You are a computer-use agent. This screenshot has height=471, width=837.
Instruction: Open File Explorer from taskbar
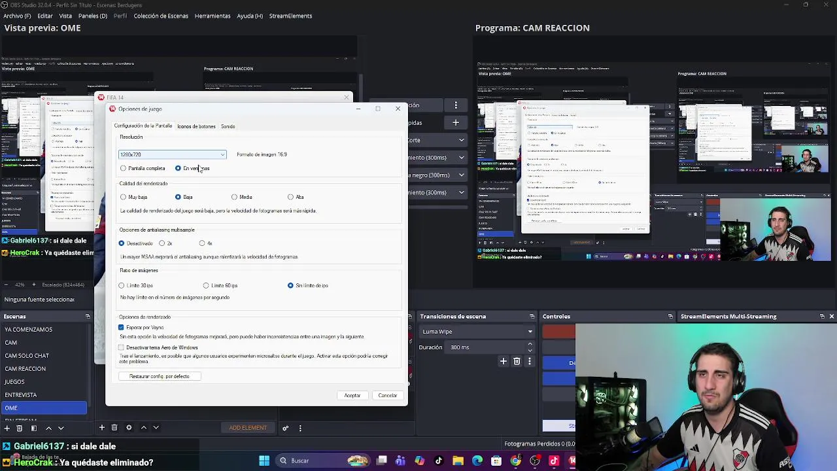point(458,461)
